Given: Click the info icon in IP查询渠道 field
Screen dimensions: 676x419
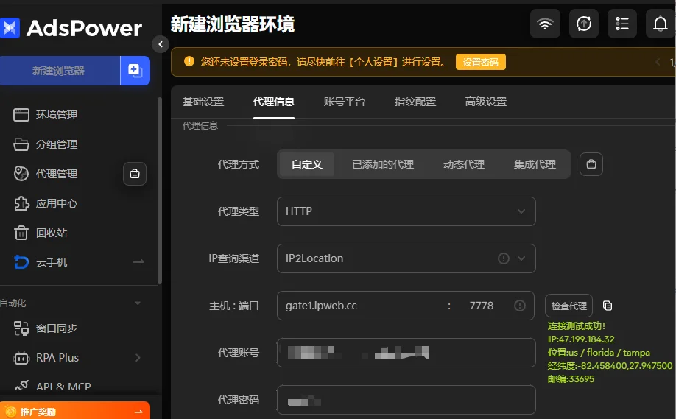Looking at the screenshot, I should point(504,258).
